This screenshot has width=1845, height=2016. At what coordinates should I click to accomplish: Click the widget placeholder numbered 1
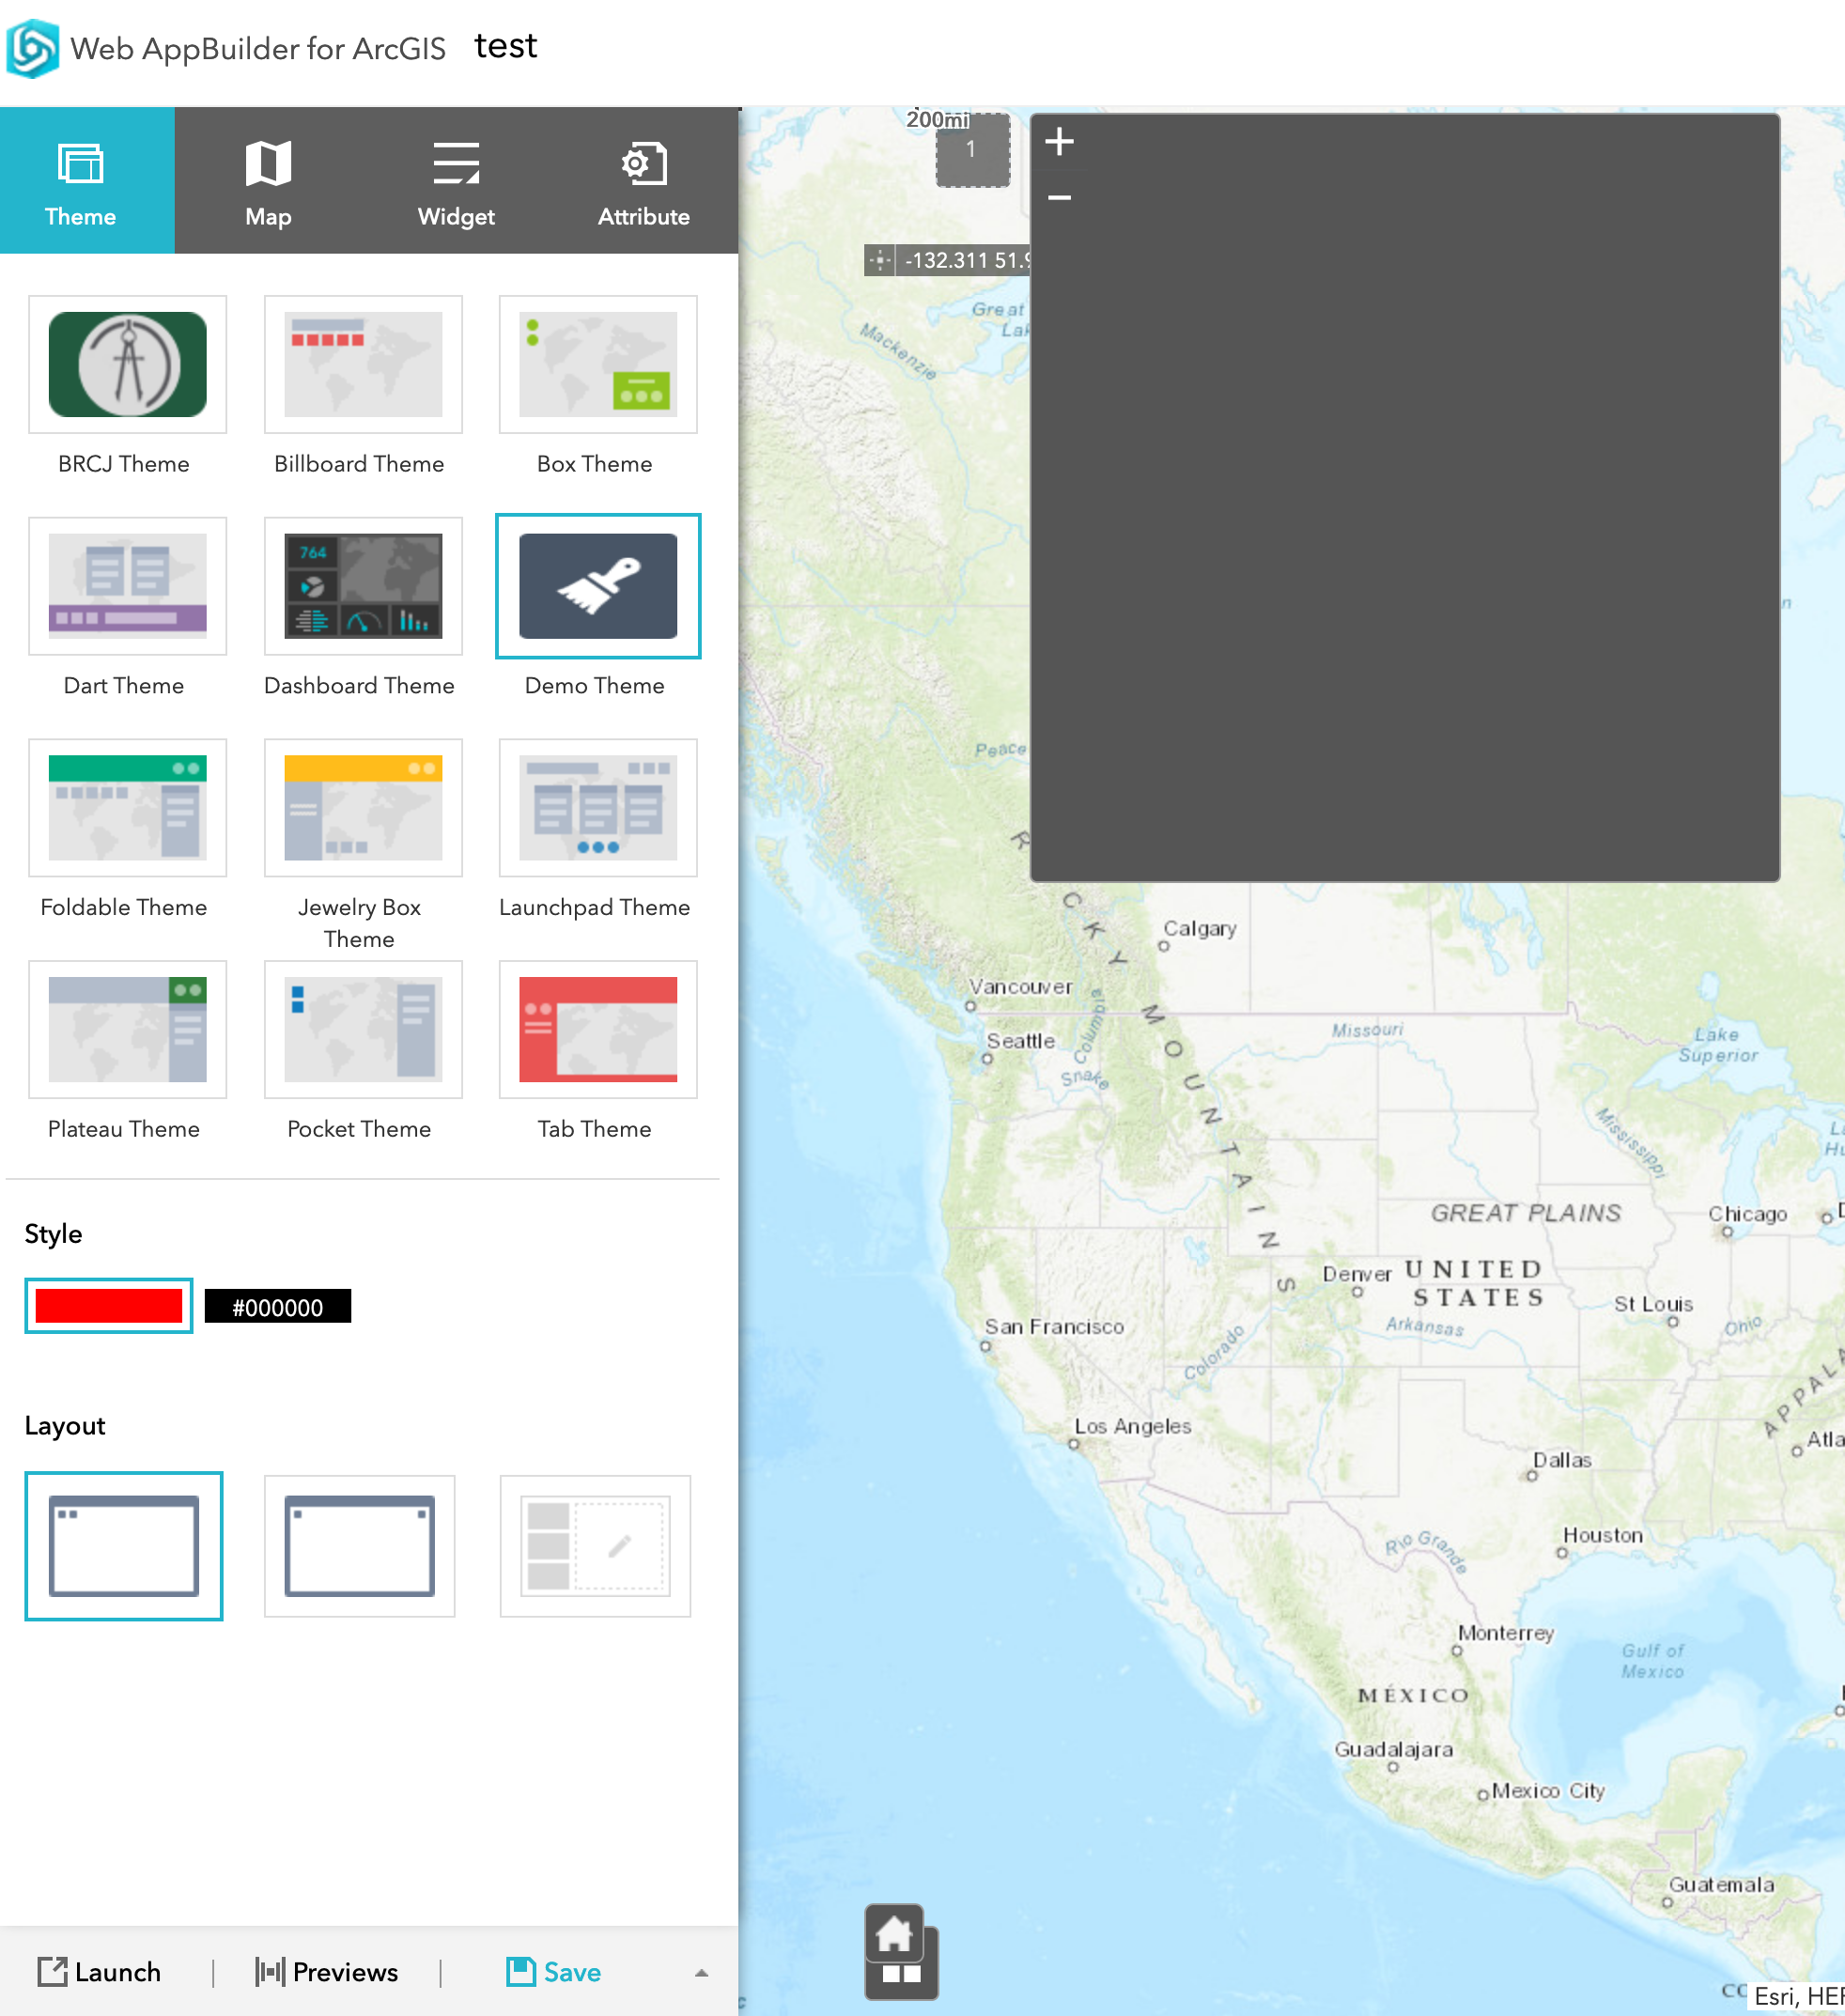pyautogui.click(x=971, y=150)
